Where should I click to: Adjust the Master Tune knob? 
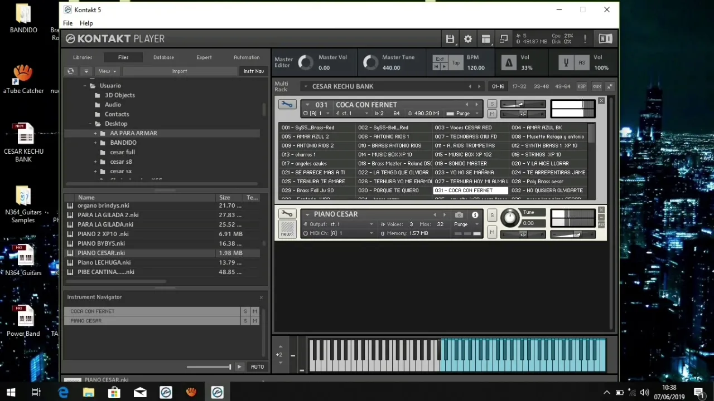(x=371, y=62)
